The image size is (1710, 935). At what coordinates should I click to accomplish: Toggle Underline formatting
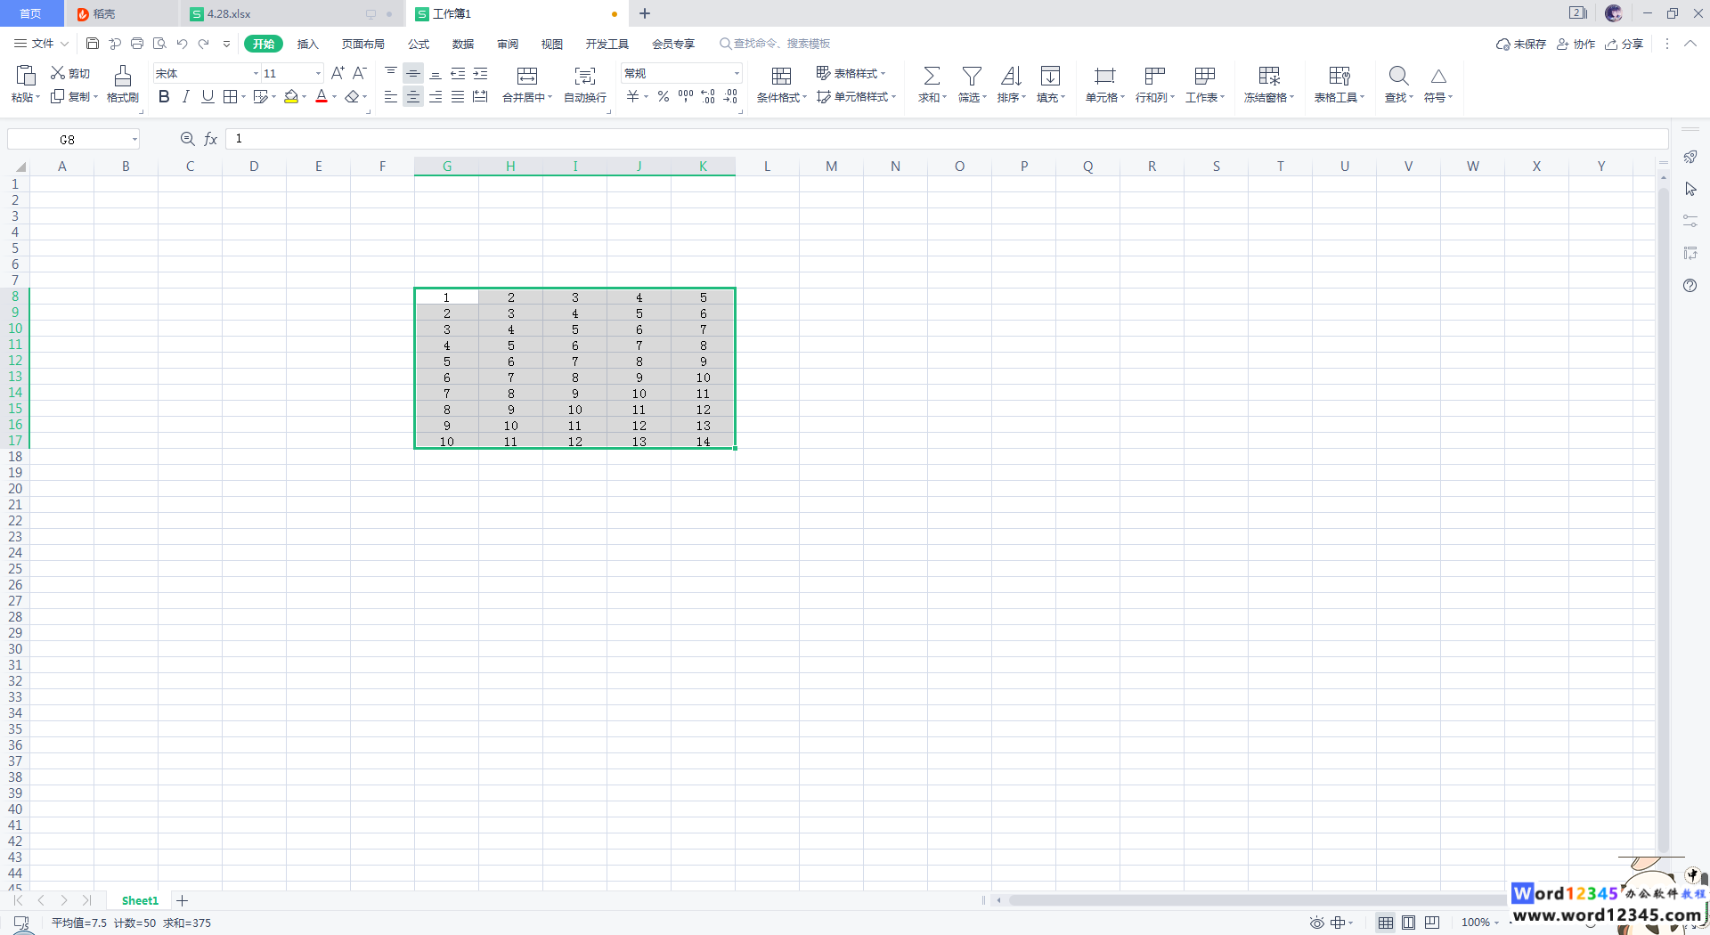pyautogui.click(x=208, y=97)
